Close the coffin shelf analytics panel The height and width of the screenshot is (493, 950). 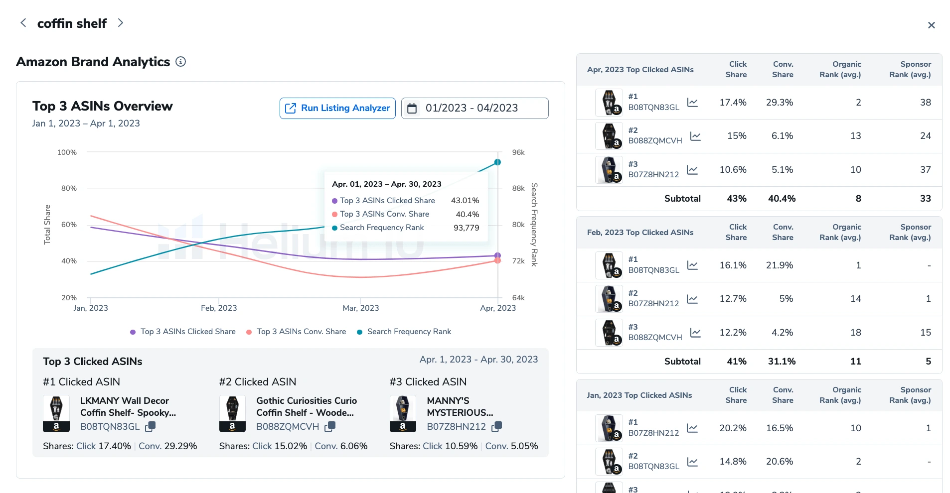point(931,25)
